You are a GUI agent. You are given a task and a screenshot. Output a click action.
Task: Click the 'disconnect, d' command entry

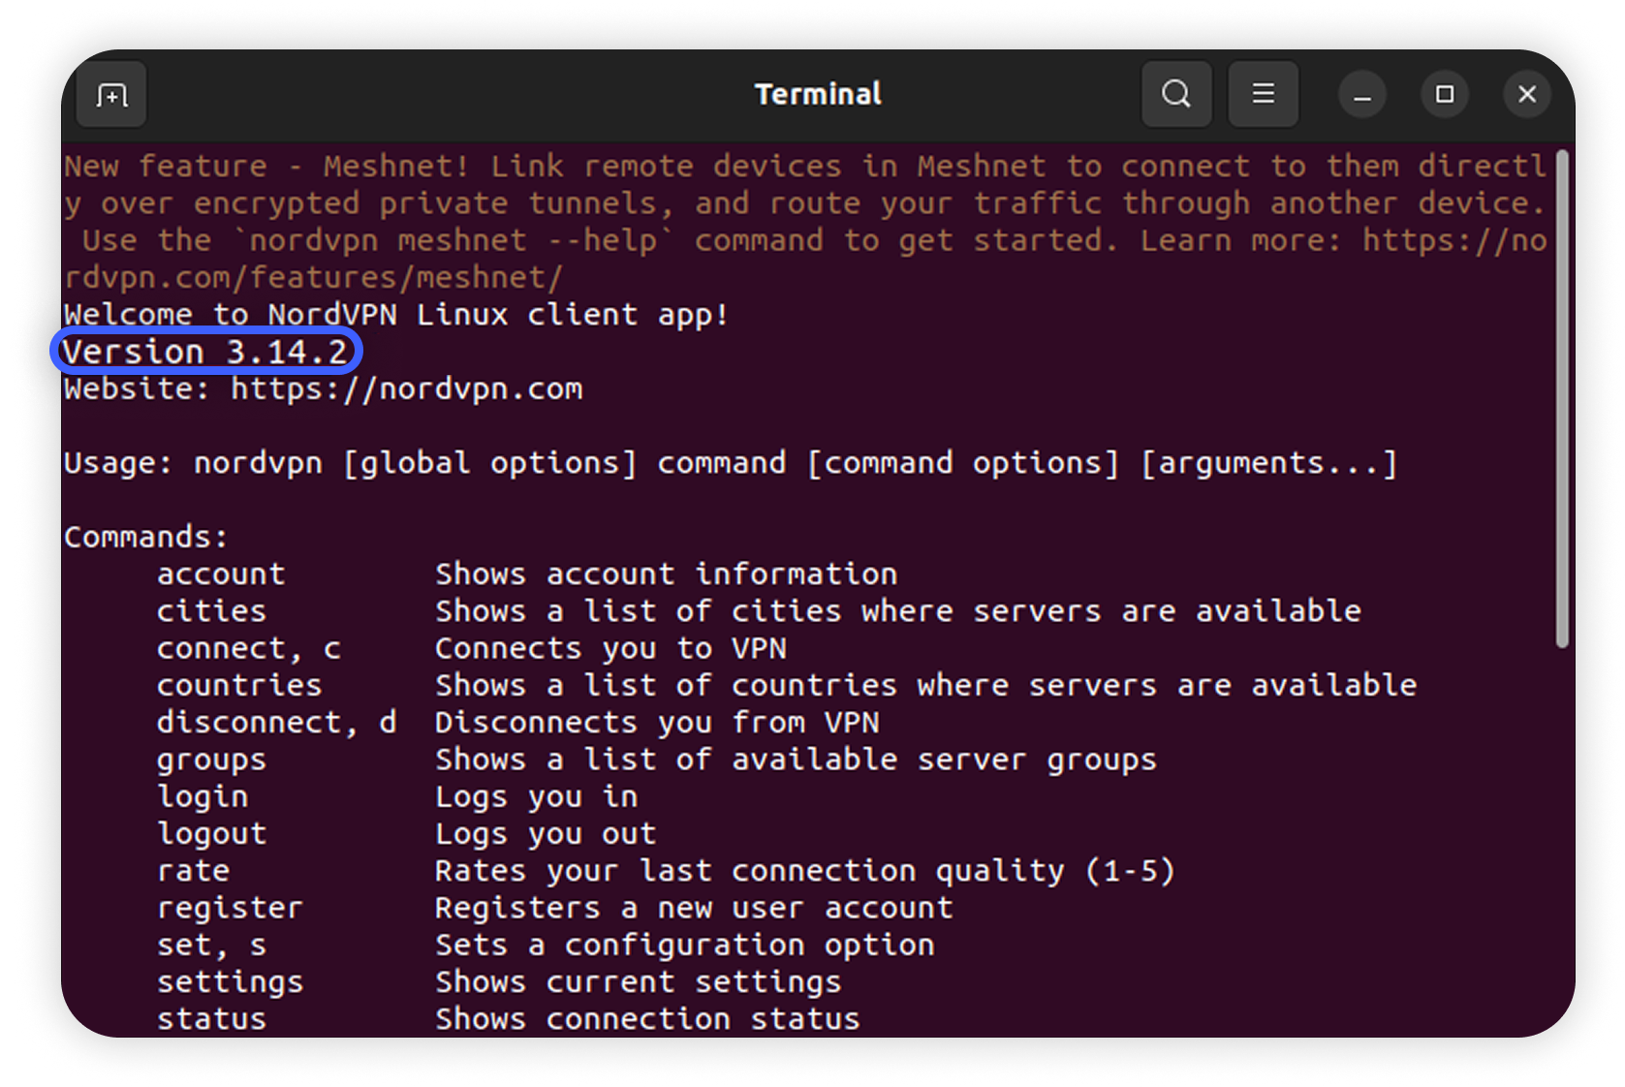pyautogui.click(x=276, y=723)
